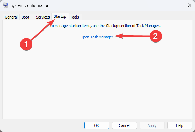The width and height of the screenshot is (195, 132).
Task: Click the Startup tab
Action: tap(60, 16)
